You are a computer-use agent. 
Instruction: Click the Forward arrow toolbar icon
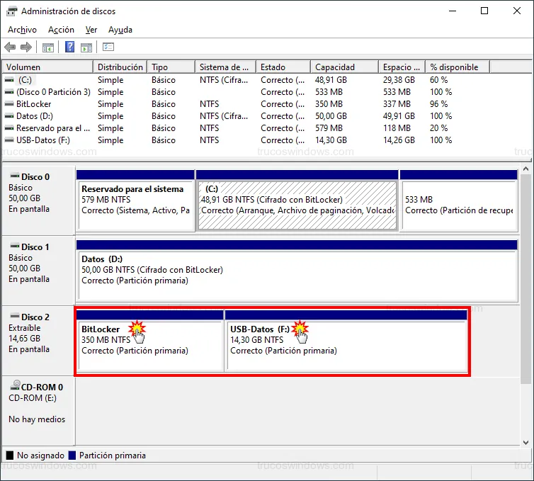[x=26, y=47]
